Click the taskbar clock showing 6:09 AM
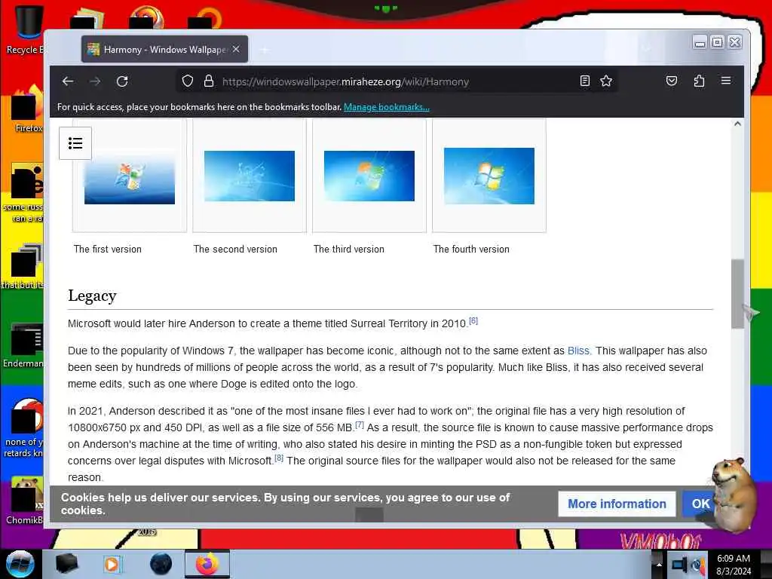This screenshot has width=772, height=579. (734, 565)
